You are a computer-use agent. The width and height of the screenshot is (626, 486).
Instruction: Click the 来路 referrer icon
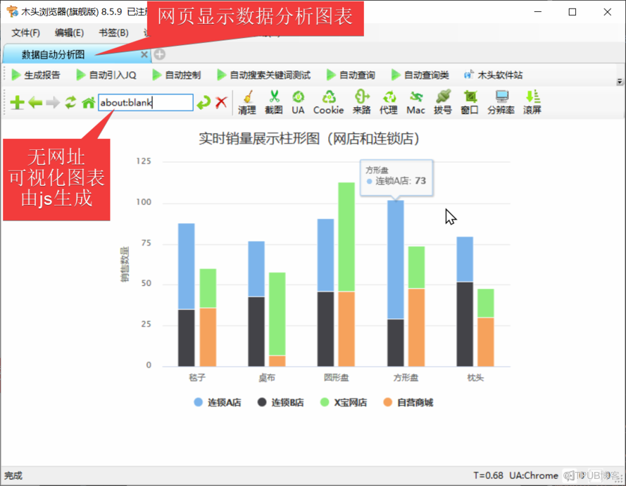pyautogui.click(x=362, y=102)
